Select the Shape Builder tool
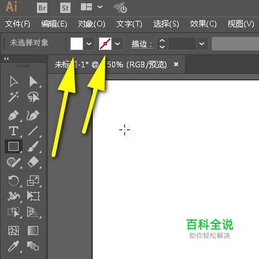The width and height of the screenshot is (259, 259). pyautogui.click(x=14, y=212)
